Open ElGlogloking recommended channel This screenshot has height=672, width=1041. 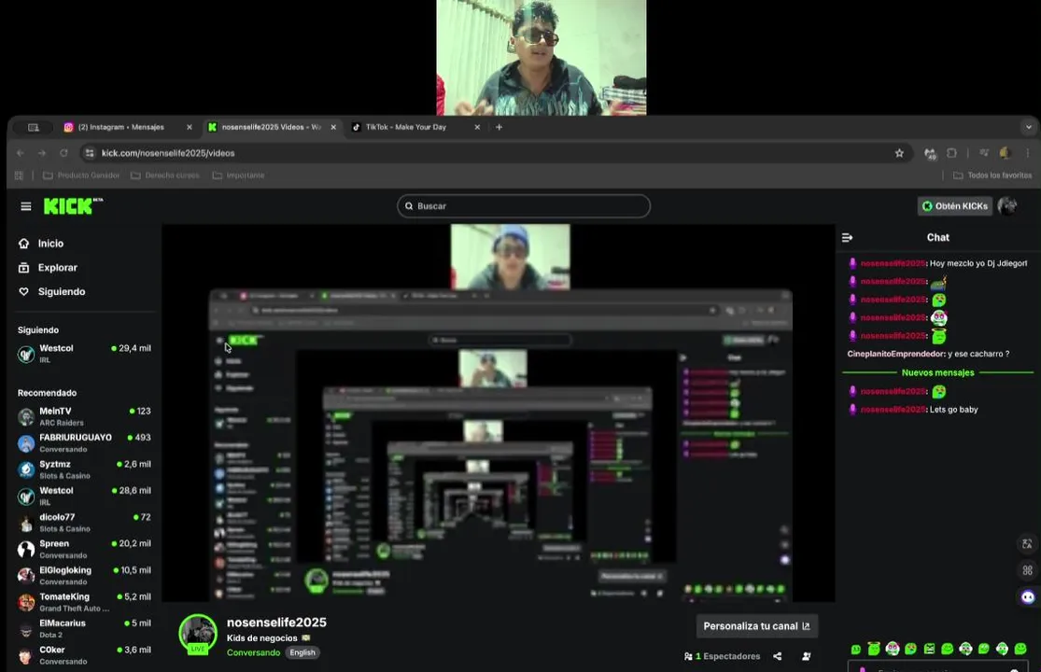[84, 575]
